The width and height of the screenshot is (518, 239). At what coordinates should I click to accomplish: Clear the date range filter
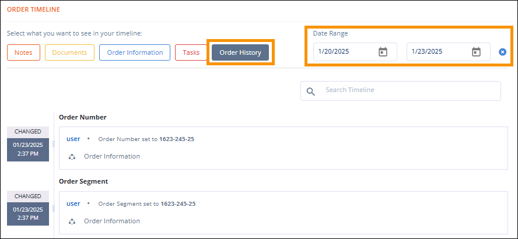(502, 52)
